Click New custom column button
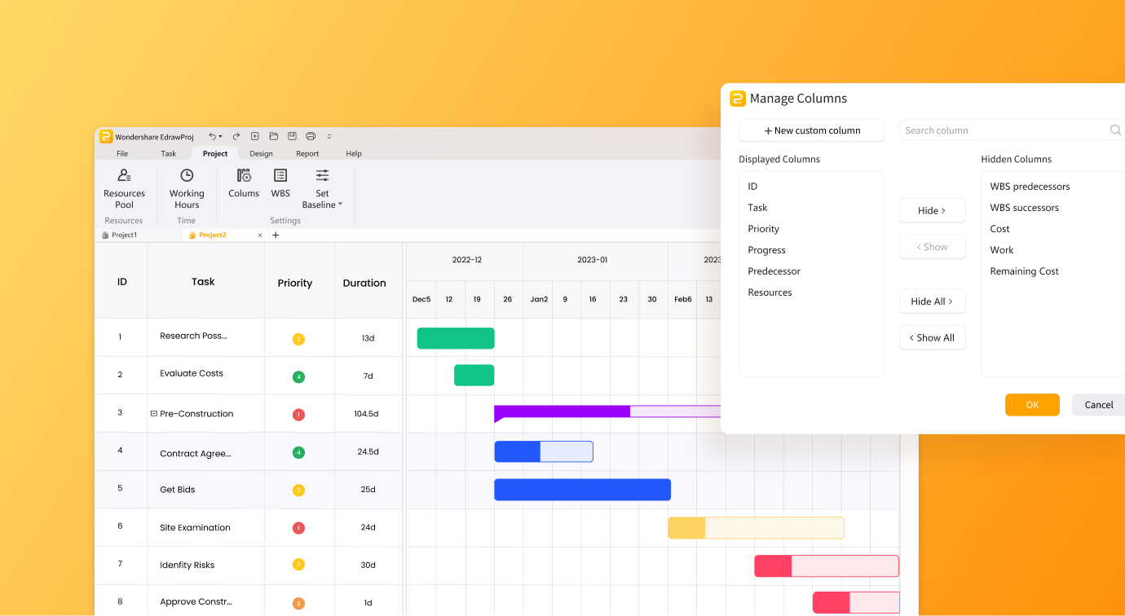Screen dimensions: 1125x616 click(811, 130)
